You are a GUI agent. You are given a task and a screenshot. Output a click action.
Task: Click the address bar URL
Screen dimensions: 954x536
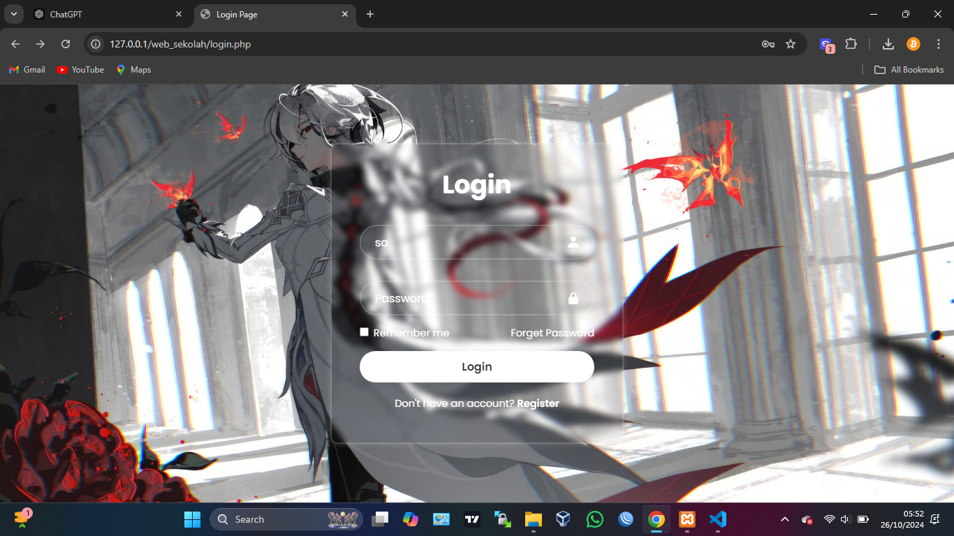click(x=180, y=44)
